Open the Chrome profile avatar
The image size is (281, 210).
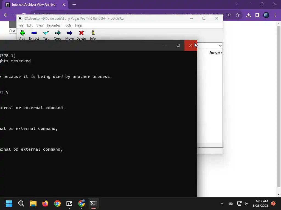coord(266,15)
